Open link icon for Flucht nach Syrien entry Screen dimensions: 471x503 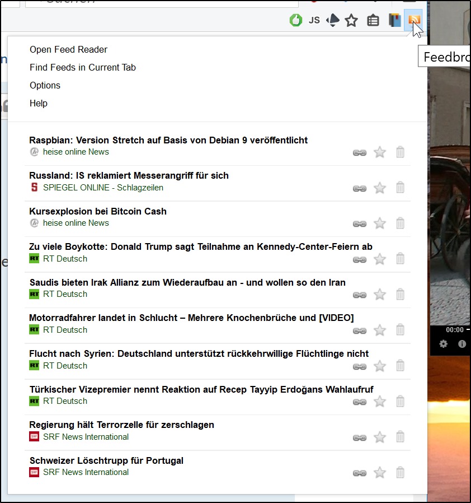[360, 366]
